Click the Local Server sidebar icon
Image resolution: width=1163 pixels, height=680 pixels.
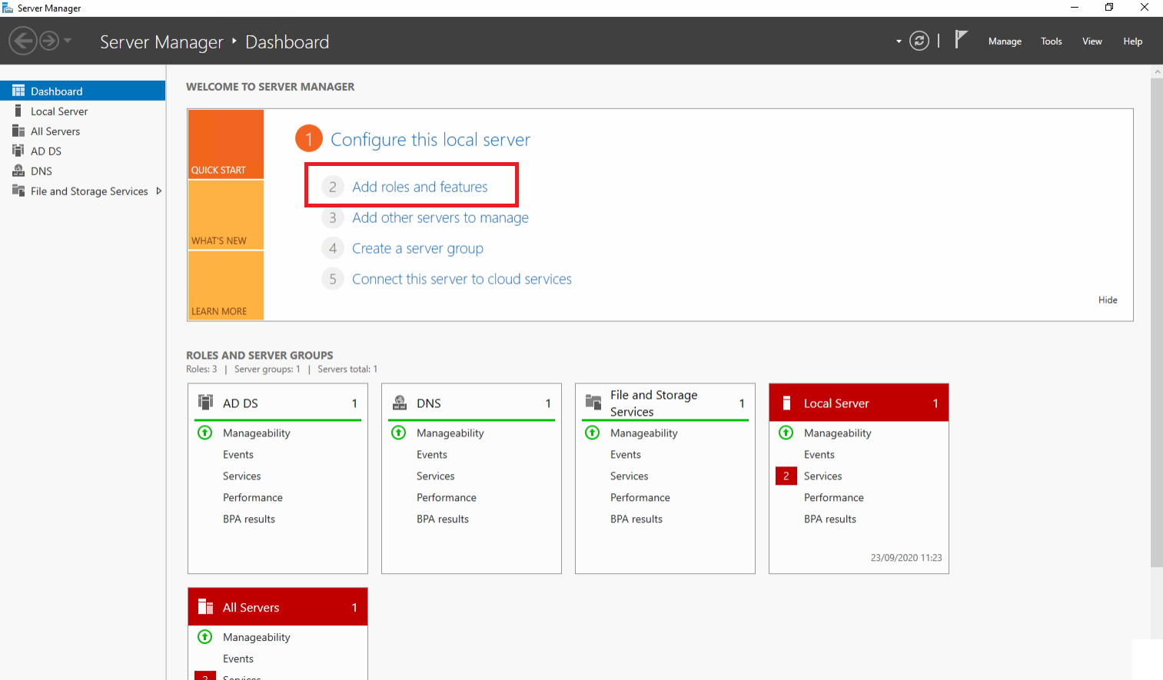18,111
